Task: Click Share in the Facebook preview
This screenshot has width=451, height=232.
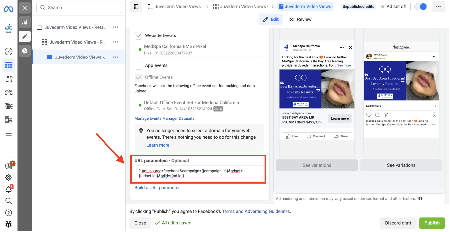Action: tap(341, 136)
